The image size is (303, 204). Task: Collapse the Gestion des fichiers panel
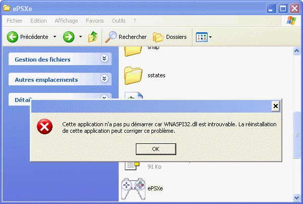click(105, 59)
